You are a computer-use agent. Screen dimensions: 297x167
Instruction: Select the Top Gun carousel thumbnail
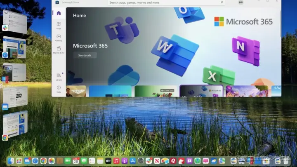tap(76, 91)
